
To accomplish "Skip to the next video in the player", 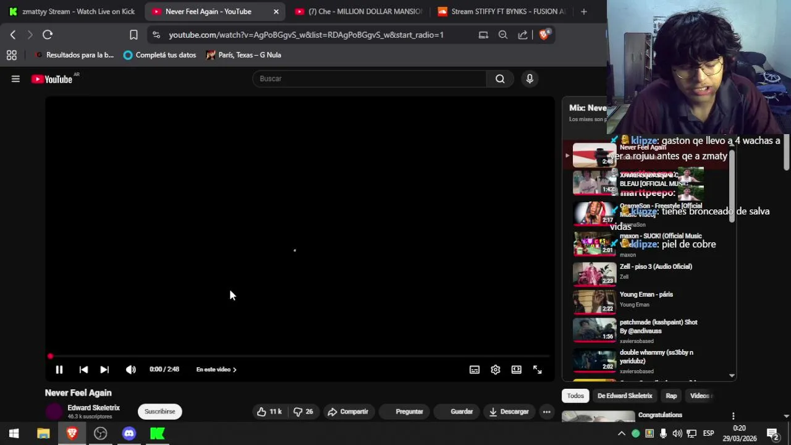I will point(104,370).
